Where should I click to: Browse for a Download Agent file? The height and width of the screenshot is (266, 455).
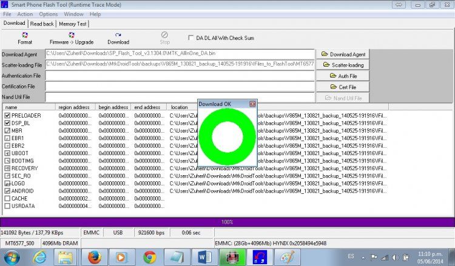(x=343, y=54)
